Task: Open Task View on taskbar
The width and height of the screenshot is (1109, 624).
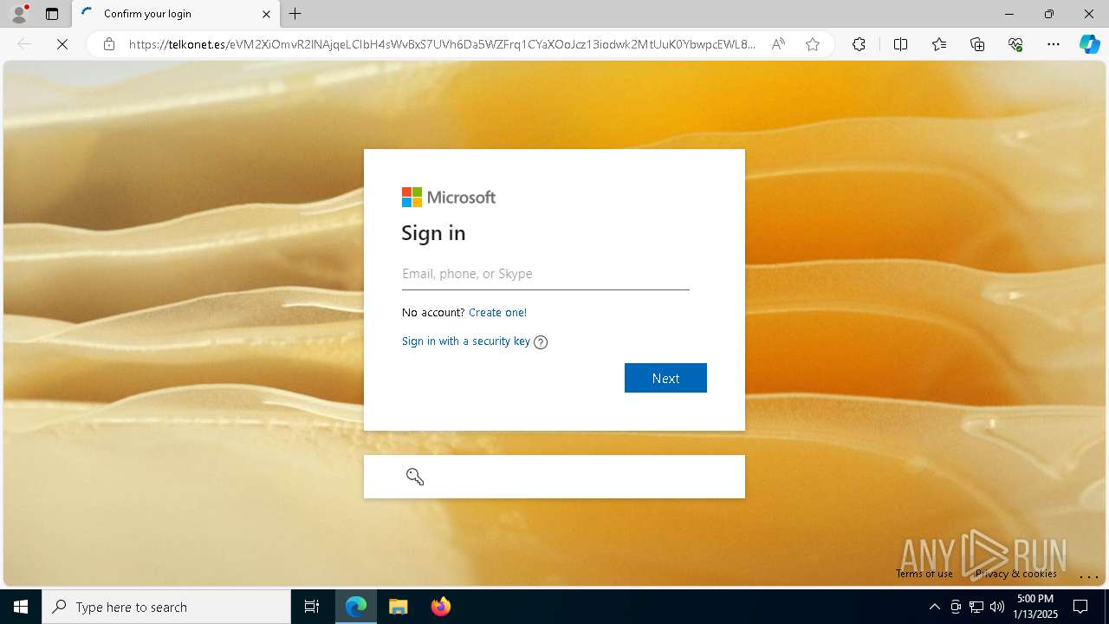Action: (312, 607)
